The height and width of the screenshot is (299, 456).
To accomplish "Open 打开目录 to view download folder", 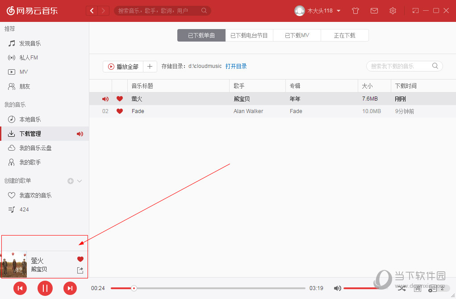I will point(237,66).
